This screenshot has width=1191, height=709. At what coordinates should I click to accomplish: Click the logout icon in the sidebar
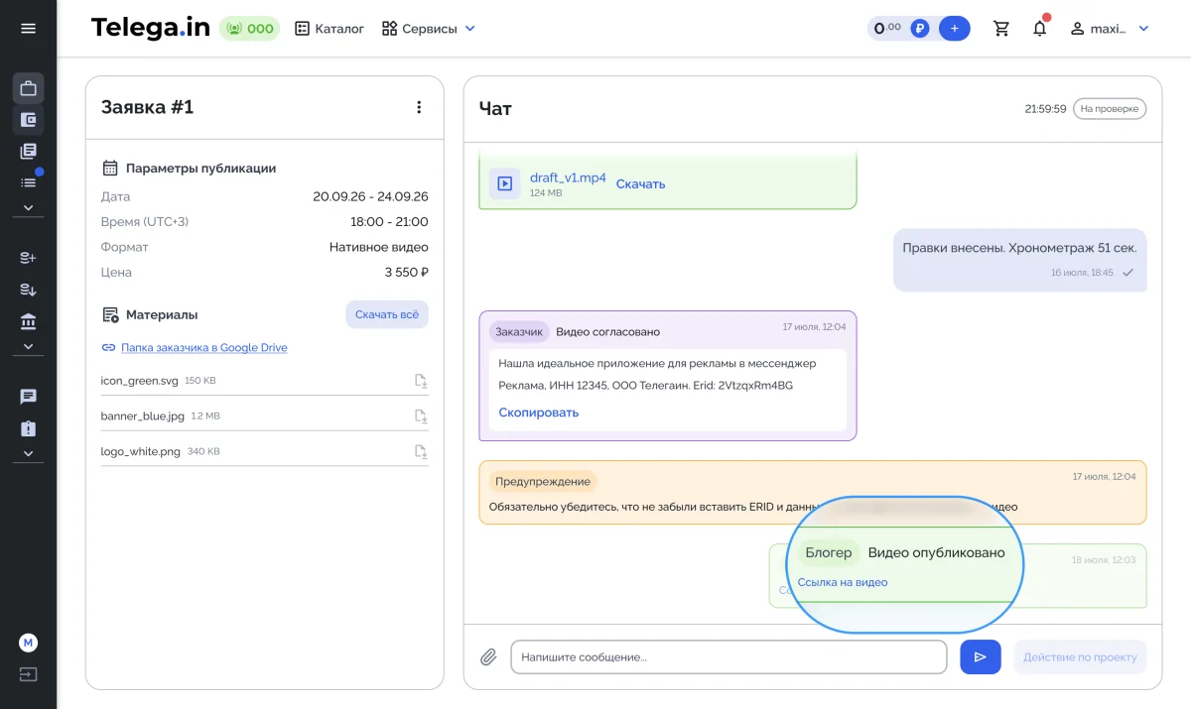pos(28,674)
